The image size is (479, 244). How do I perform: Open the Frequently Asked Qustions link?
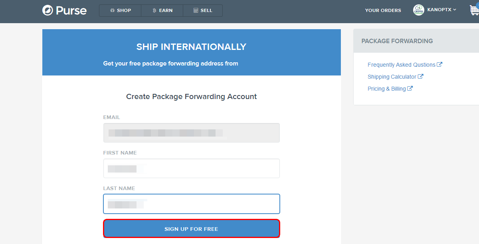(401, 65)
